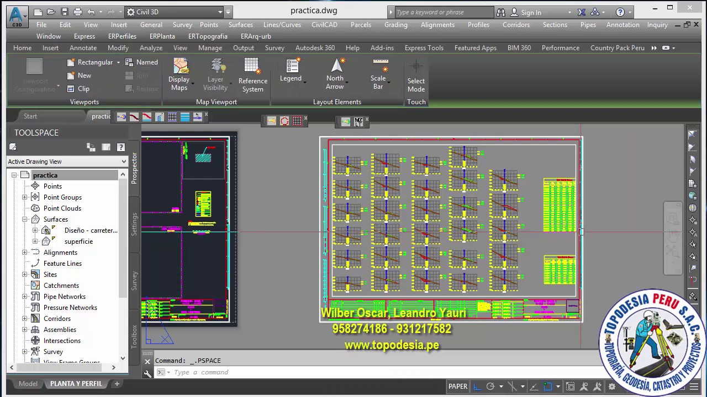
Task: Click the red profile curve icon in floating toolbar
Action: tap(146, 116)
